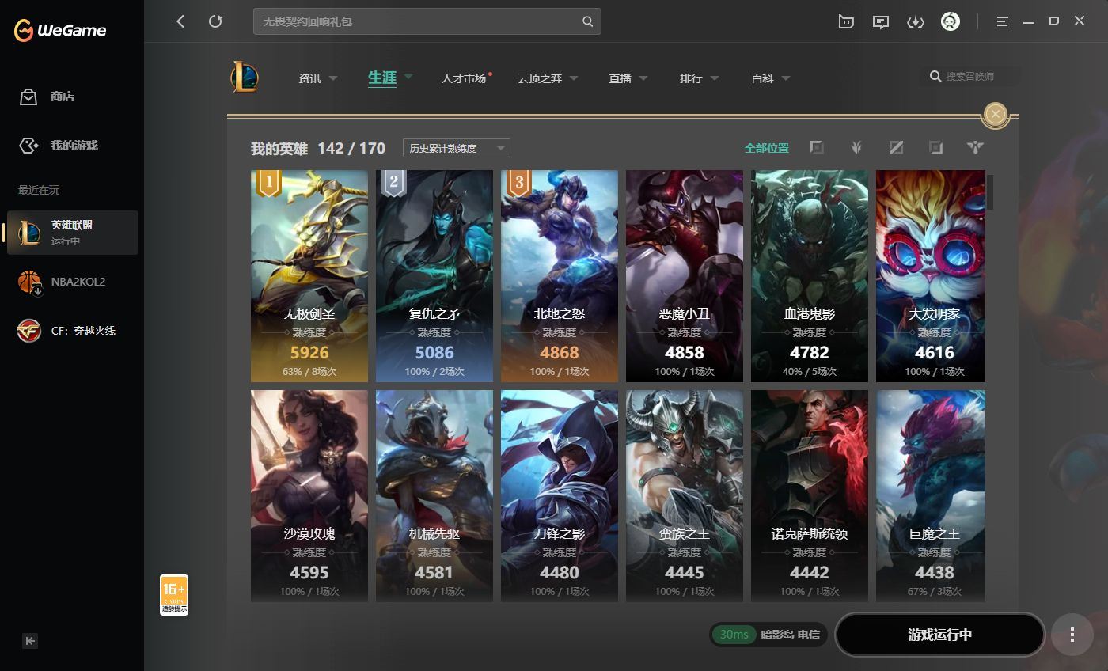This screenshot has width=1108, height=671.
Task: Filter heroes by support position icon
Action: pyautogui.click(x=974, y=148)
